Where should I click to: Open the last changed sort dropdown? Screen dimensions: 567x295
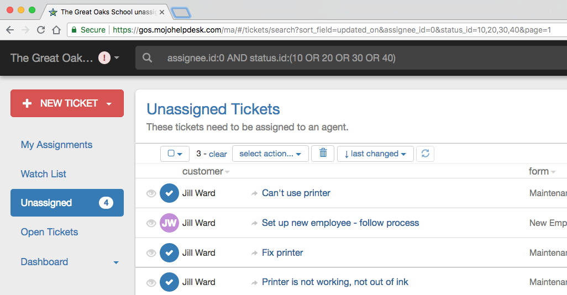pyautogui.click(x=375, y=154)
